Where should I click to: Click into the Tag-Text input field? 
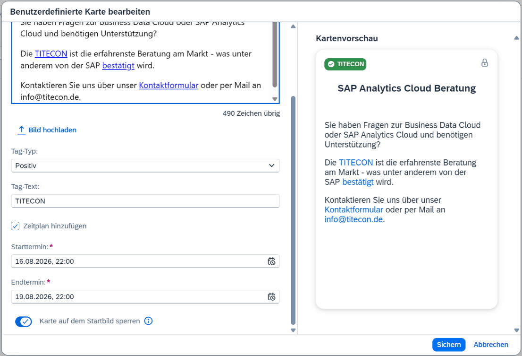coord(145,201)
